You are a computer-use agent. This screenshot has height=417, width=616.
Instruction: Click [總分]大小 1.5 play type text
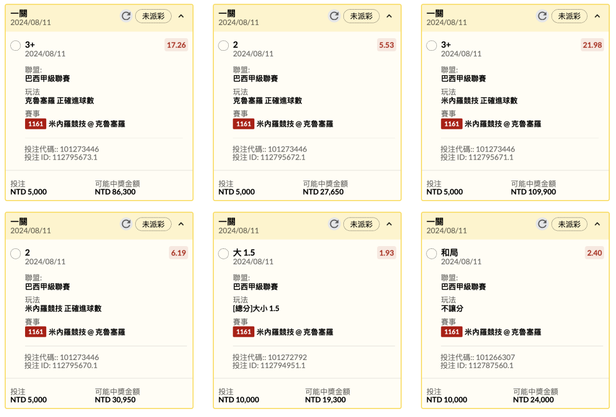click(256, 308)
